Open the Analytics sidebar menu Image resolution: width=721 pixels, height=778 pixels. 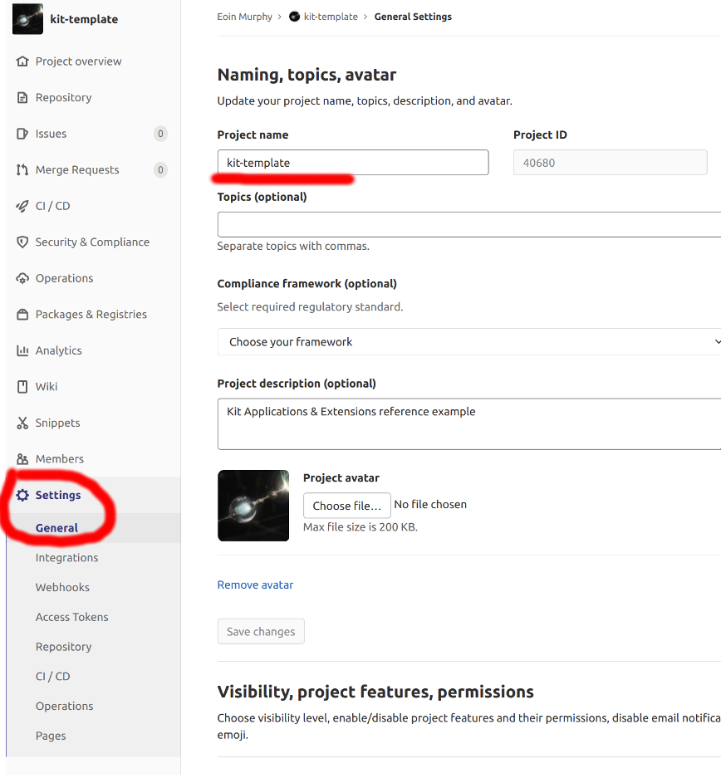tap(58, 350)
